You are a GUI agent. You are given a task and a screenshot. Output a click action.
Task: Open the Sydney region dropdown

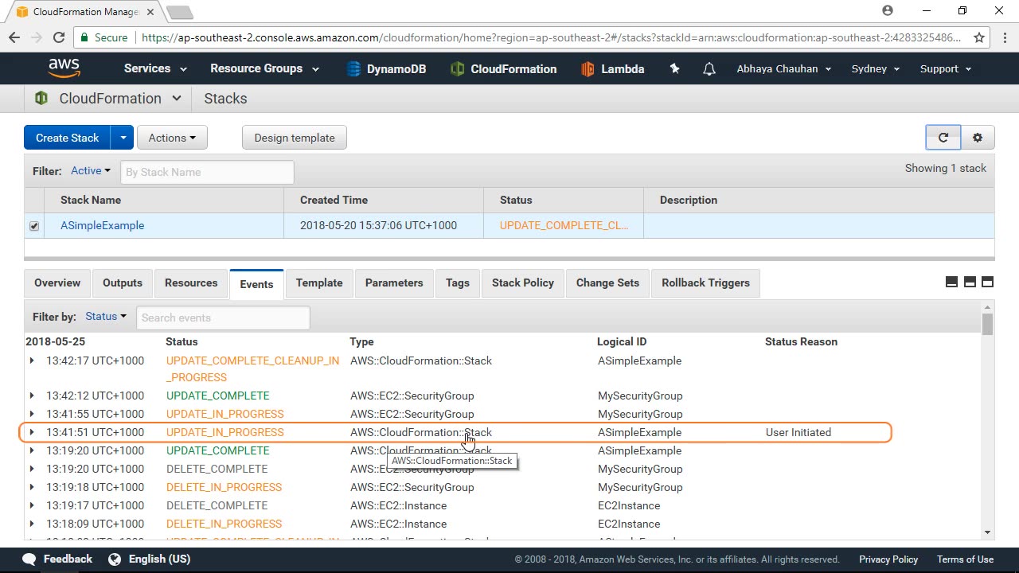click(875, 69)
